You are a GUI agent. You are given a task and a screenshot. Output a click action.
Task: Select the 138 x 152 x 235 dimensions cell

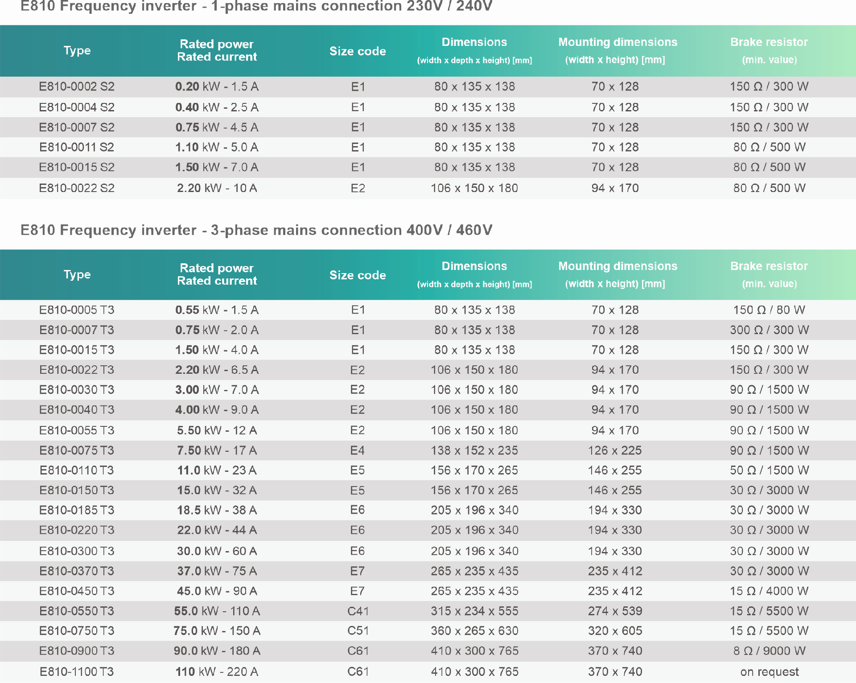[x=474, y=450]
